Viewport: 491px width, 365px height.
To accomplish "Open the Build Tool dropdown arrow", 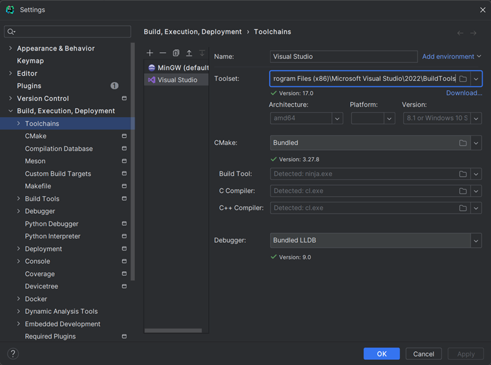I will click(x=476, y=174).
